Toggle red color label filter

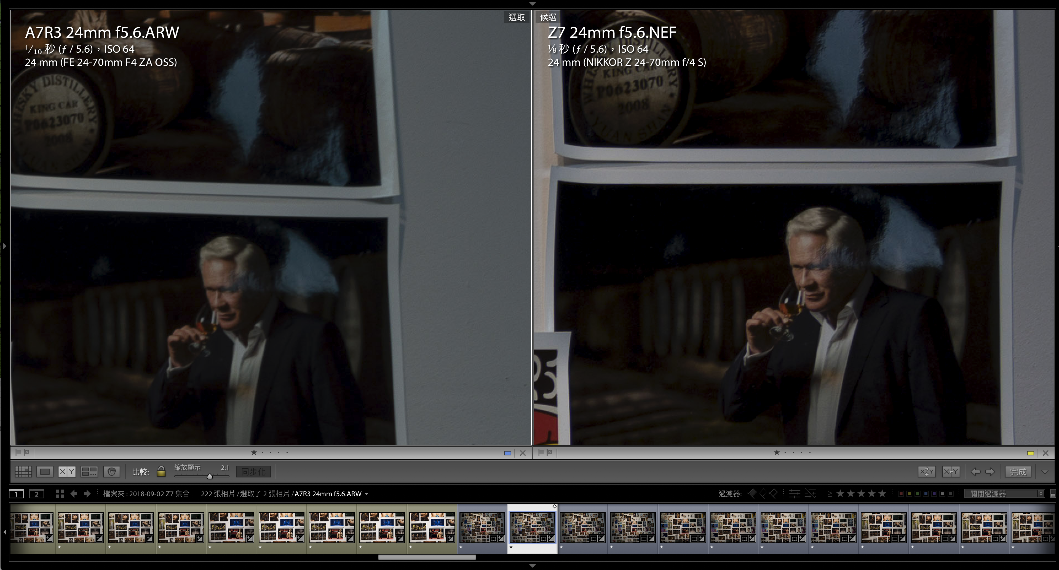click(x=901, y=494)
